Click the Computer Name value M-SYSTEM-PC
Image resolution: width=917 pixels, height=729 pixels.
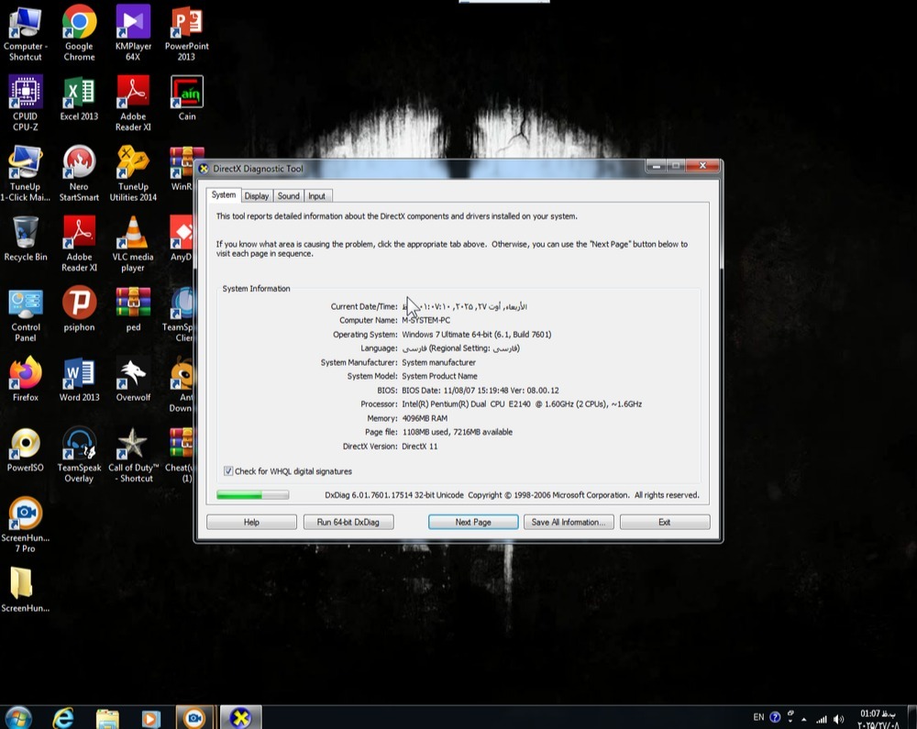[425, 320]
